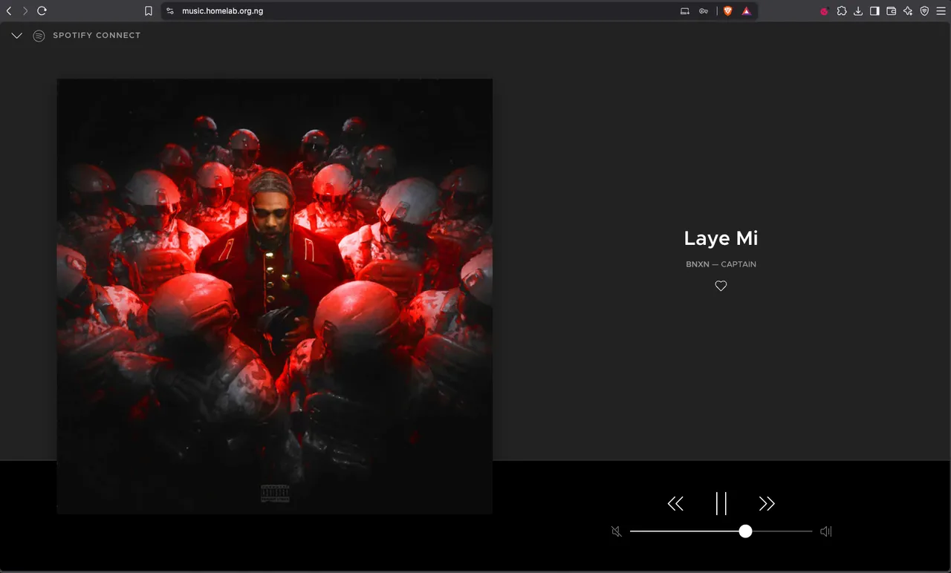This screenshot has width=951, height=573.
Task: Click the song title Laye Mi
Action: (721, 238)
